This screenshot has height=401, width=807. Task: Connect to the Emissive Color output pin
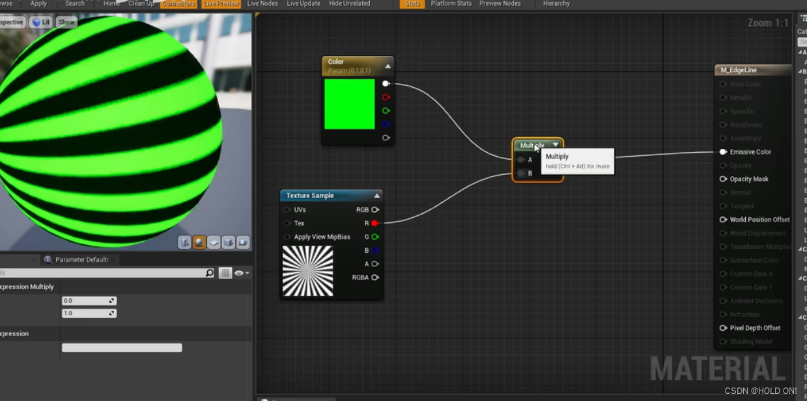[x=722, y=151]
